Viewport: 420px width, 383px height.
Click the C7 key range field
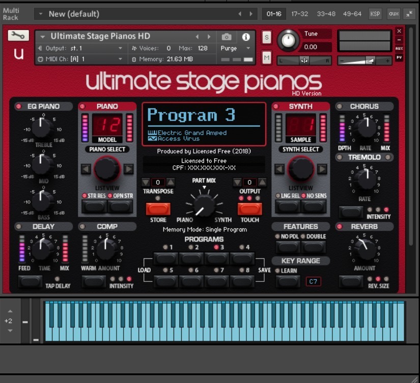[x=313, y=281]
